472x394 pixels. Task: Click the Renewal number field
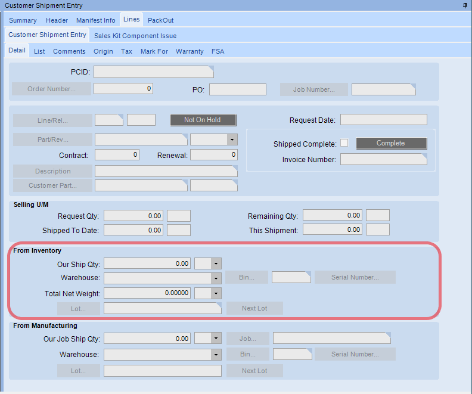214,155
